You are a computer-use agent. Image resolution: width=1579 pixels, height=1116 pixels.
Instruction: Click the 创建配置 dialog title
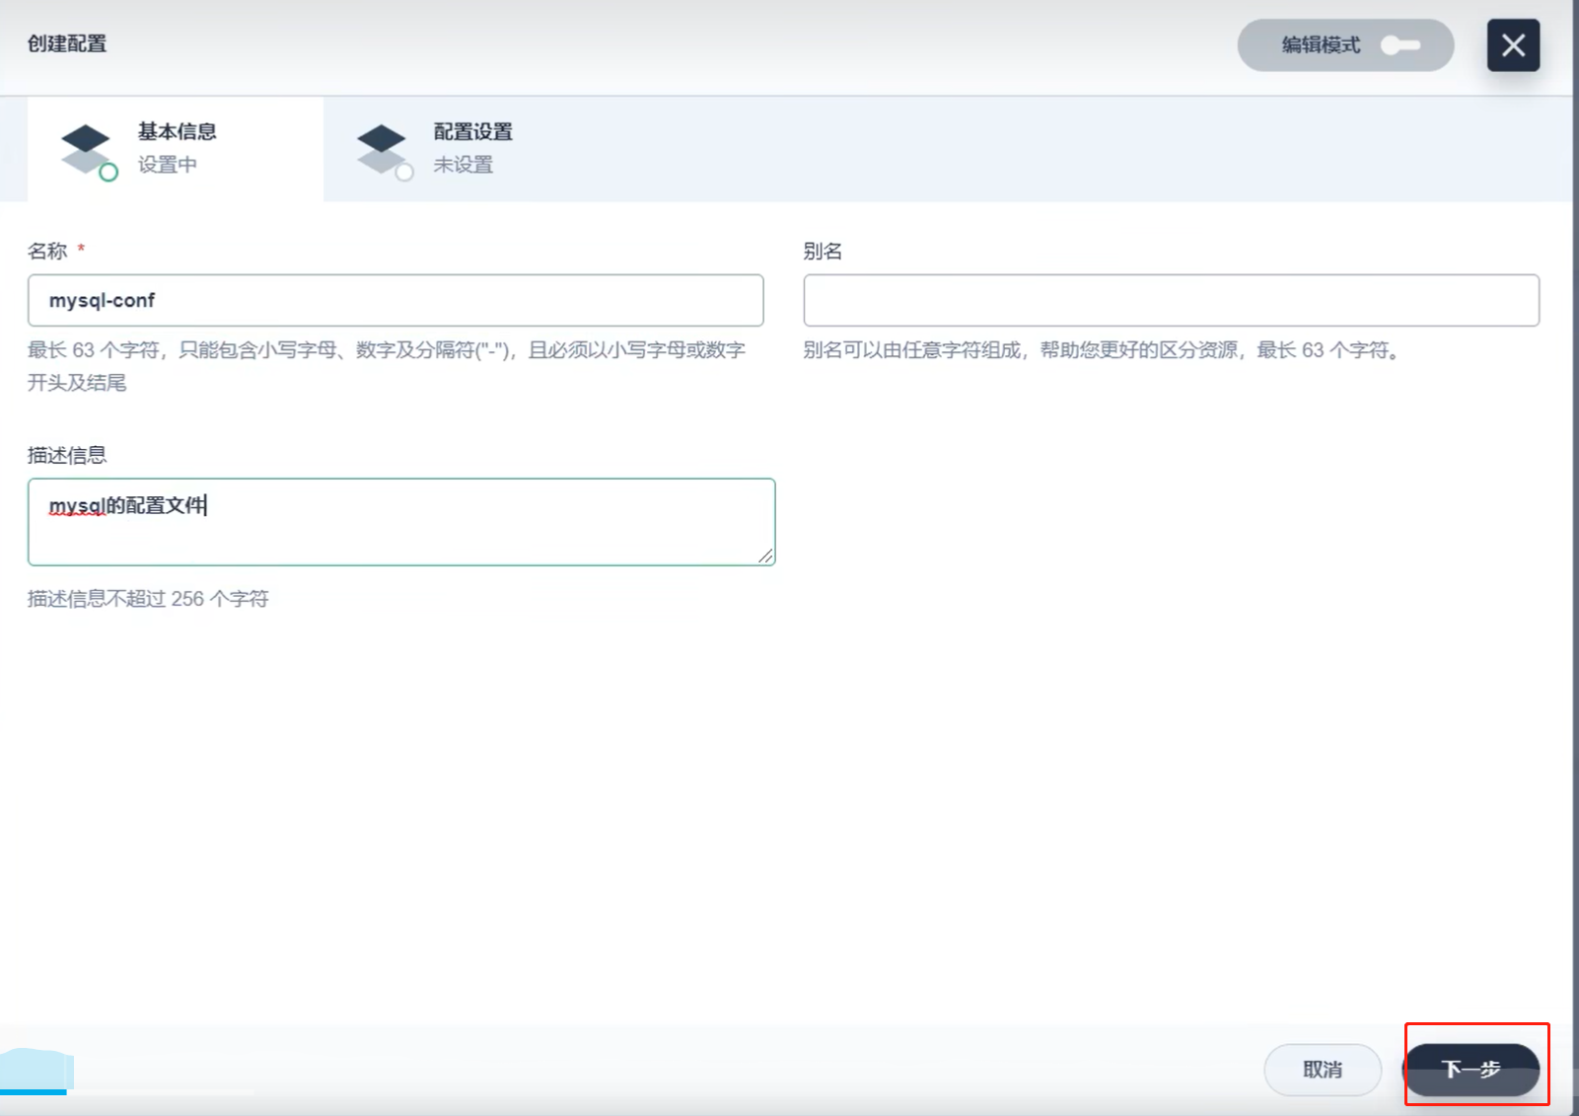pos(67,43)
